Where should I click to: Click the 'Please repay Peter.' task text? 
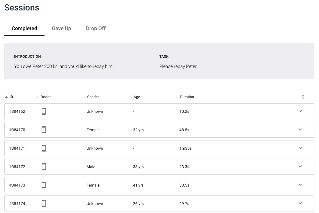pyautogui.click(x=178, y=66)
